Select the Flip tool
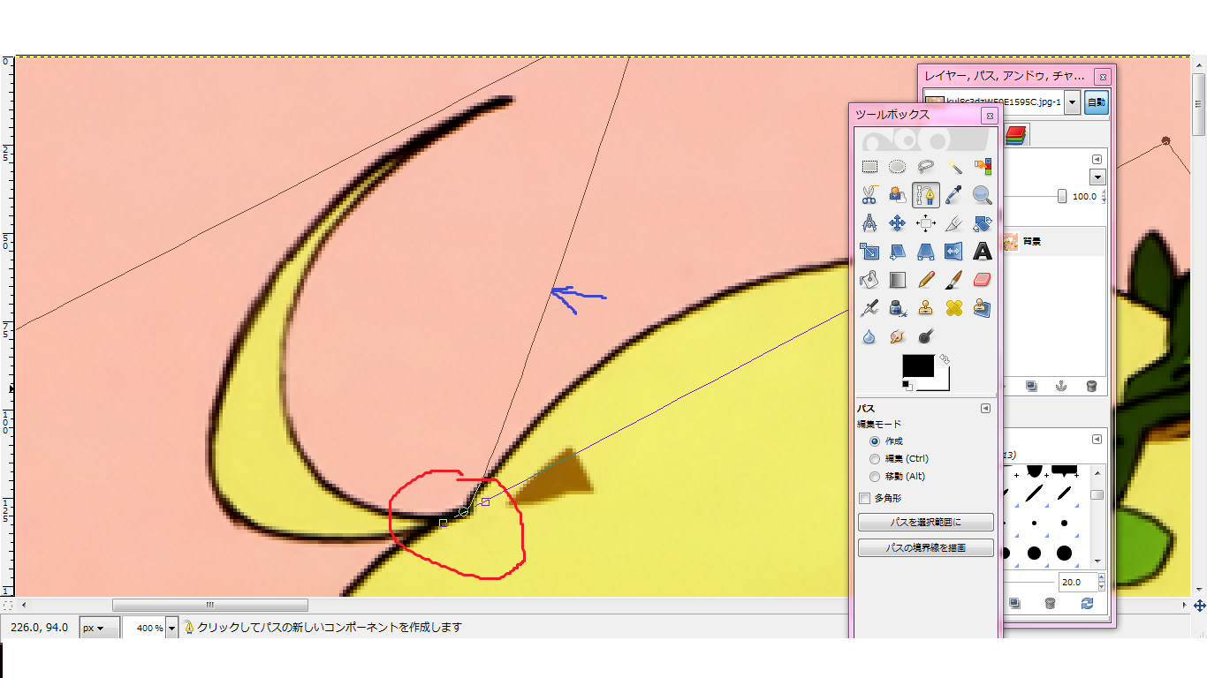This screenshot has height=678, width=1207. click(x=954, y=252)
